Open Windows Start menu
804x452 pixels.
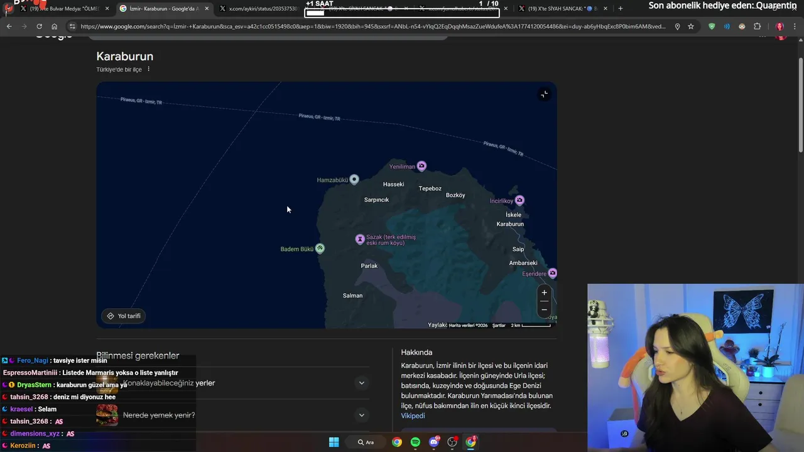[x=334, y=442]
